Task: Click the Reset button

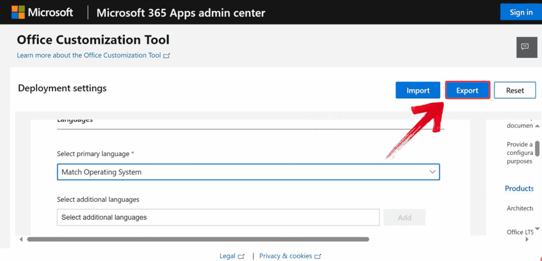Action: tap(515, 91)
